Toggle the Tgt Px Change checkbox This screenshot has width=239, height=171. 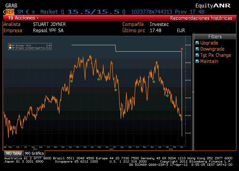pyautogui.click(x=197, y=55)
